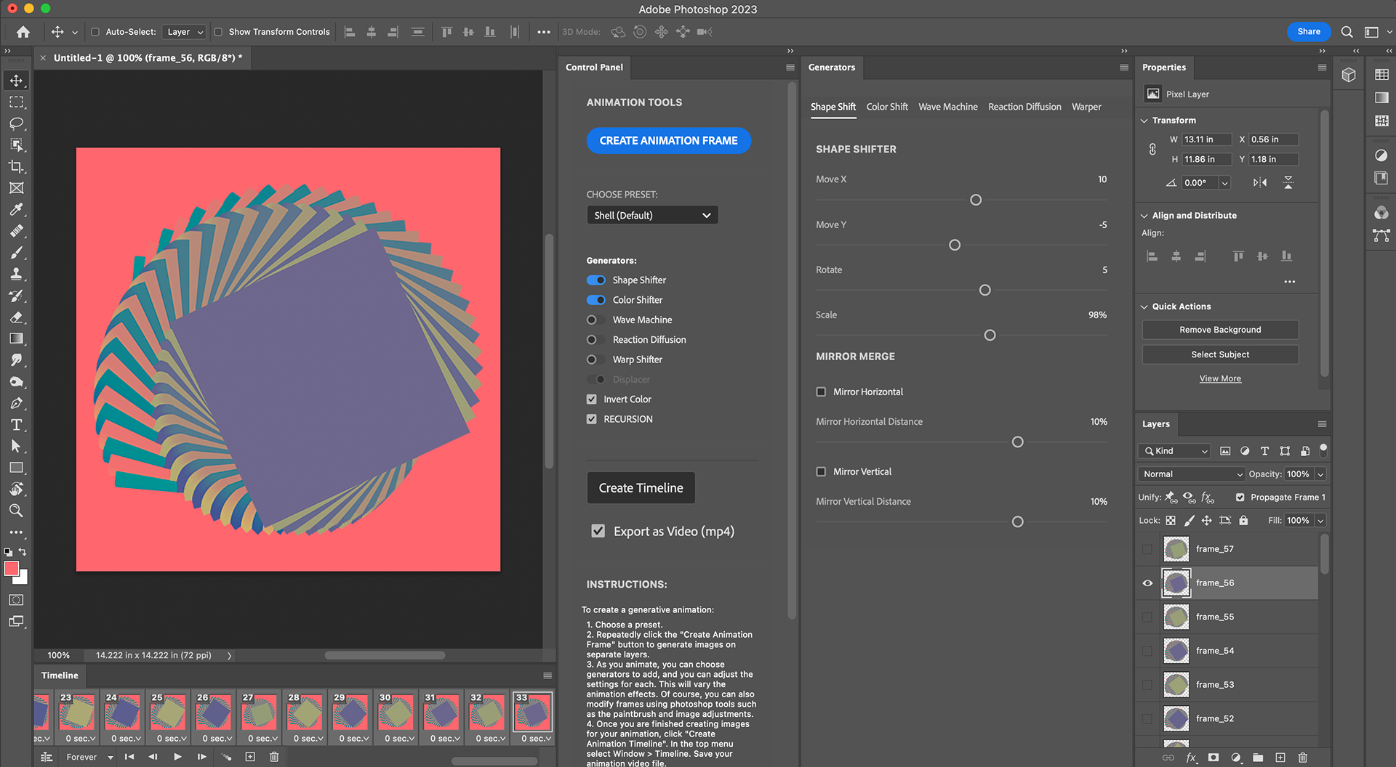The image size is (1396, 767).
Task: Click the Scale slider handle
Action: (990, 336)
